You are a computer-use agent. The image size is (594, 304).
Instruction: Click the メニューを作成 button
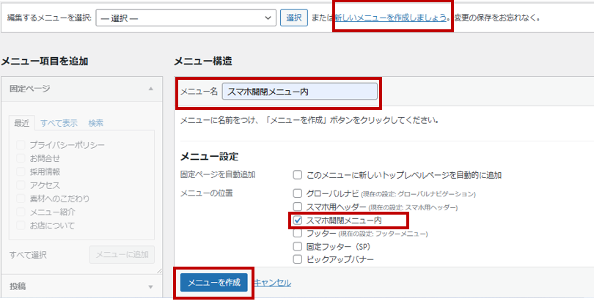tap(213, 283)
